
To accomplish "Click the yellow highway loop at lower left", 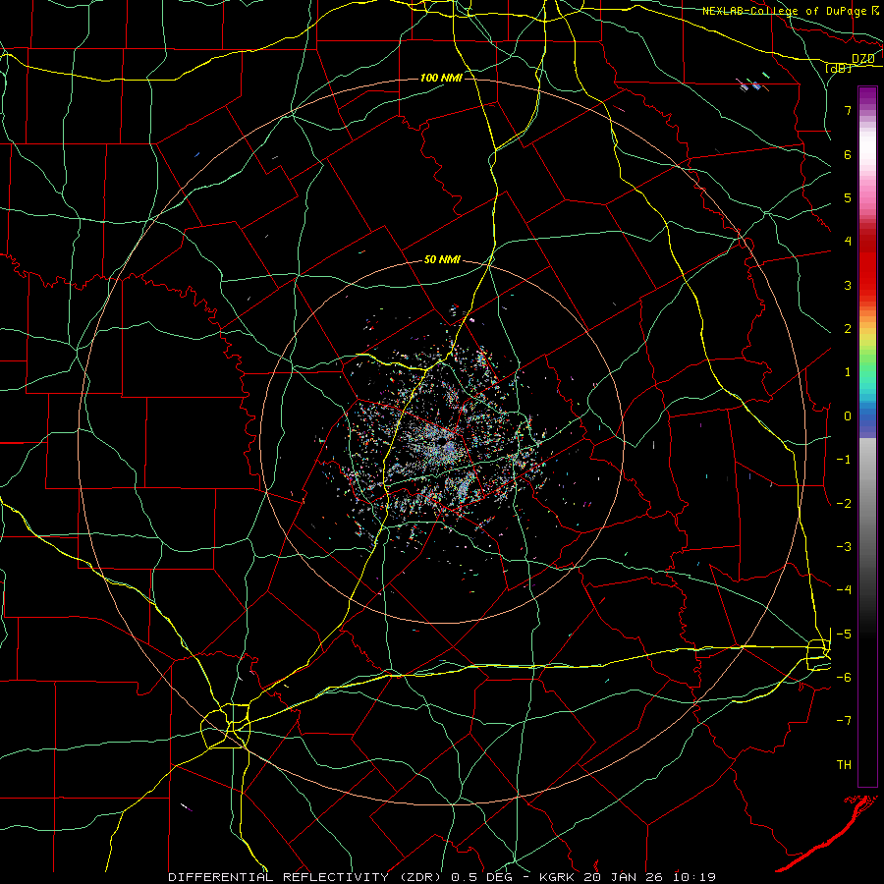I will pyautogui.click(x=226, y=726).
